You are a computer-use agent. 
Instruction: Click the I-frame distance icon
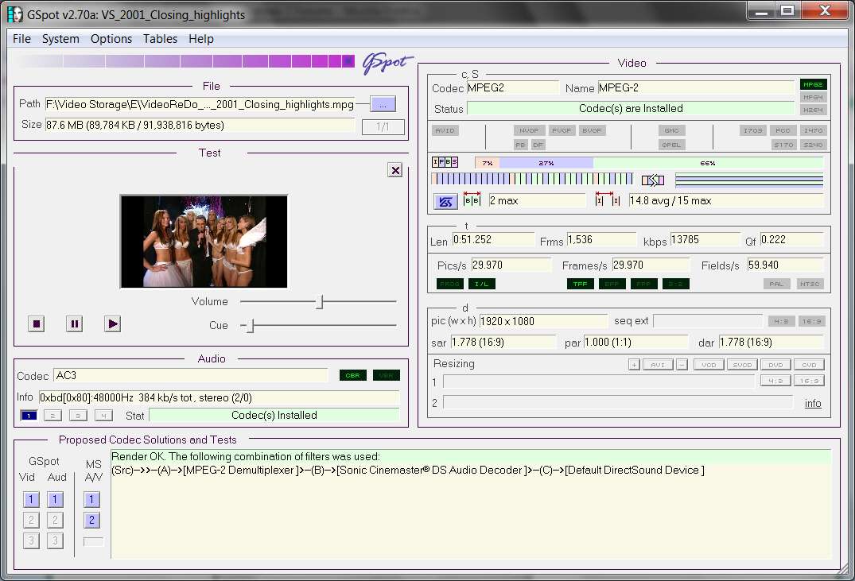click(608, 199)
